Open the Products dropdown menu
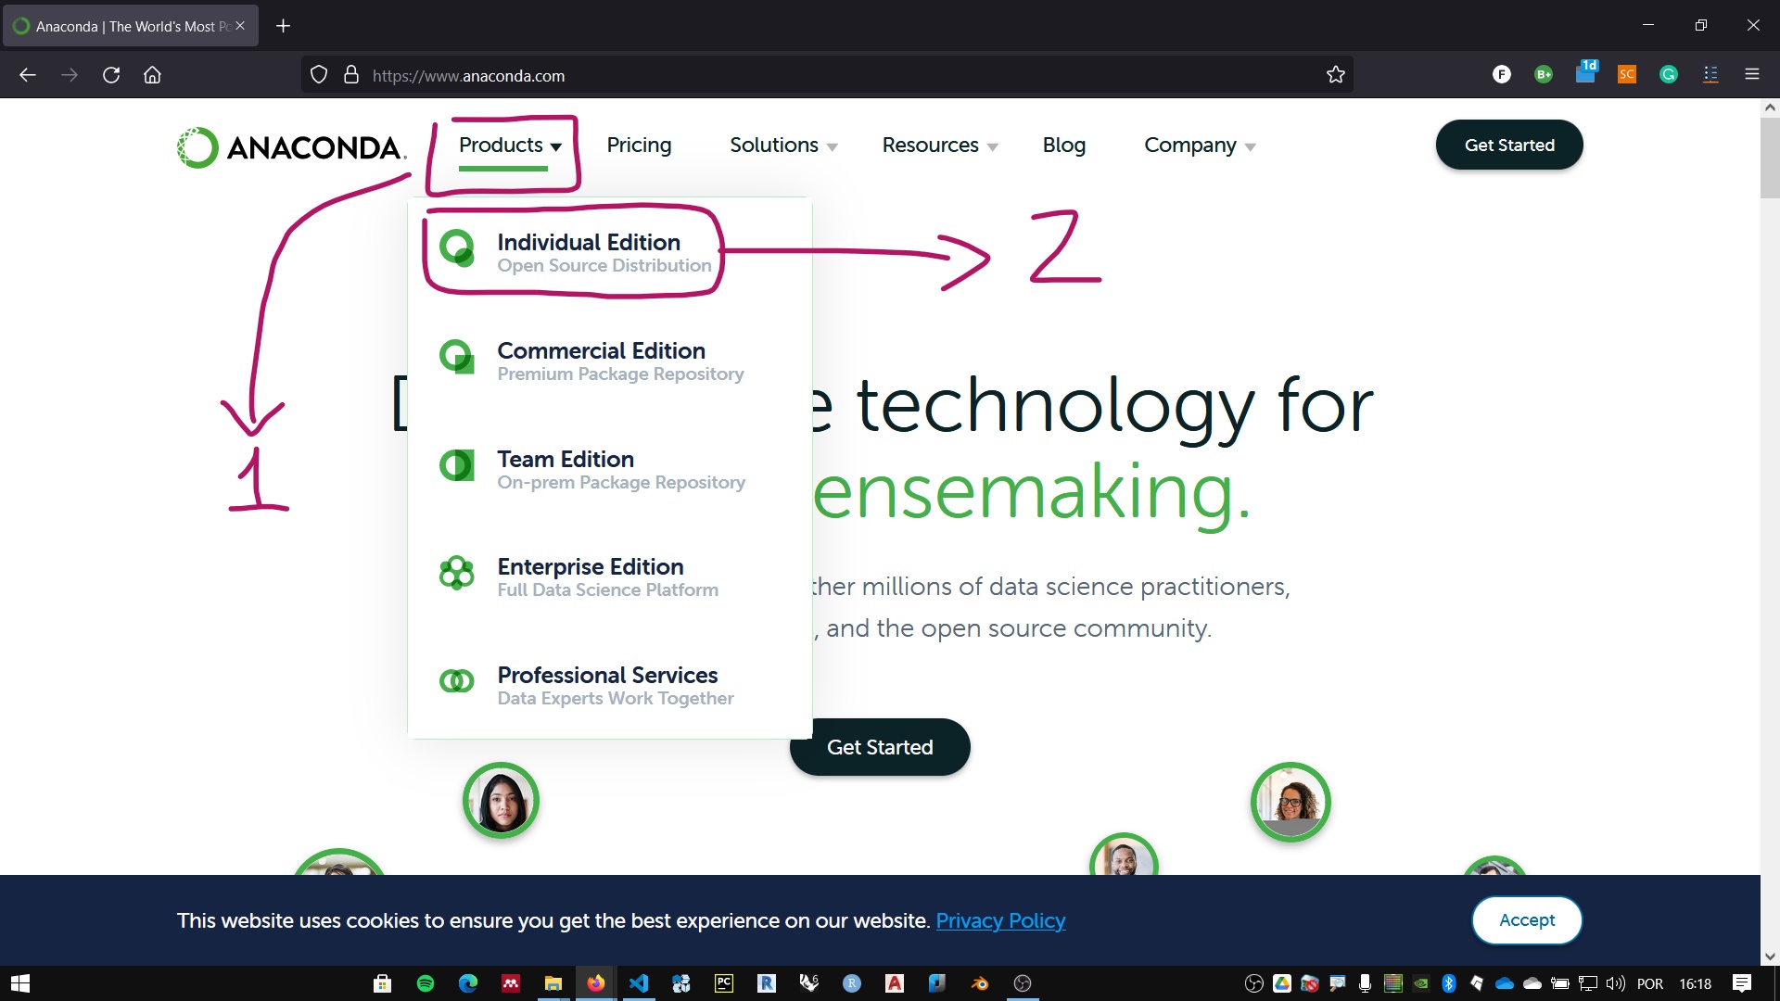Screen dimensions: 1780x1001 tap(511, 146)
